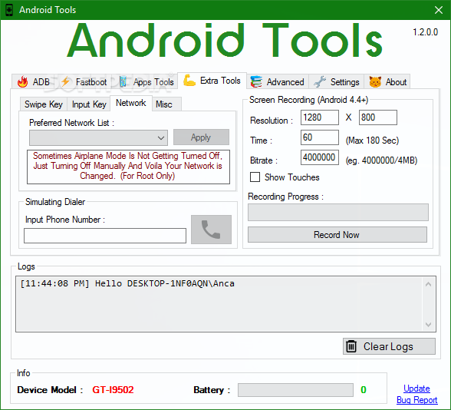
Task: Click the phone call dialer button
Action: coord(211,230)
